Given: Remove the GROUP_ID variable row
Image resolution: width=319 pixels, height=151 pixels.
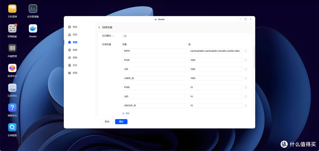Looking at the screenshot, I should 246,105.
